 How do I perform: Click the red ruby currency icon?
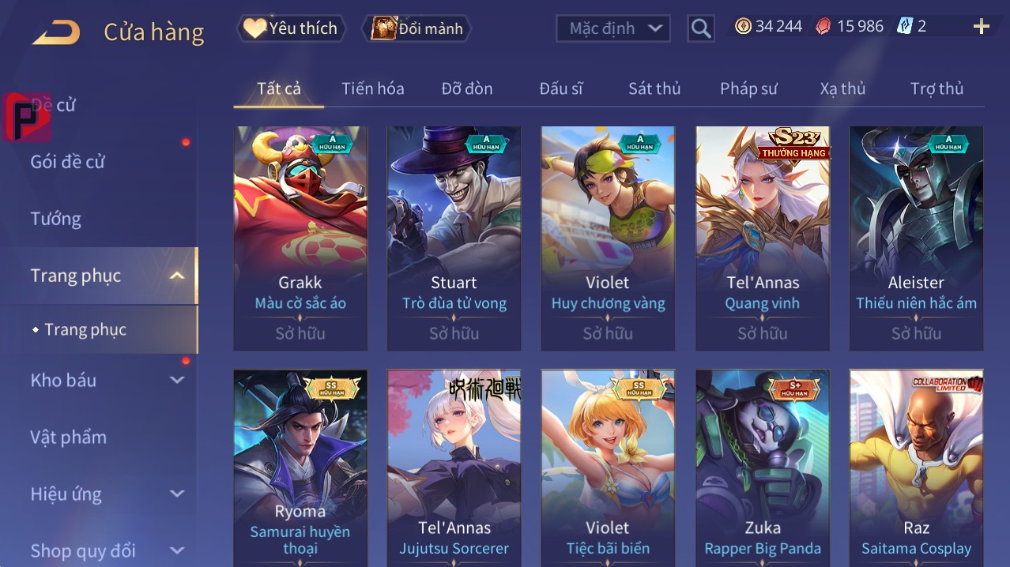pos(823,26)
